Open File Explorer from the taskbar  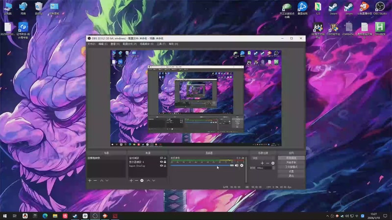click(x=55, y=216)
